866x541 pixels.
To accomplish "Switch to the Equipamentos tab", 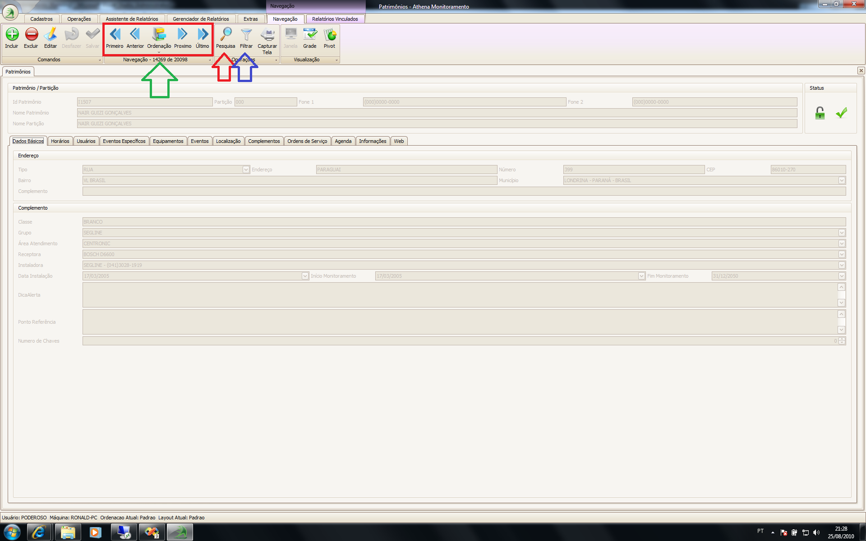I will click(x=168, y=141).
